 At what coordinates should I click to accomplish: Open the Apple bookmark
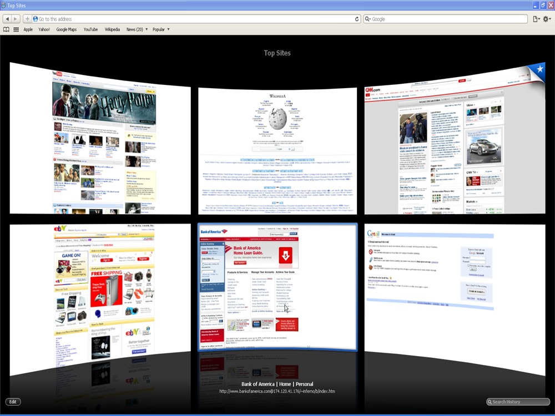pyautogui.click(x=28, y=29)
